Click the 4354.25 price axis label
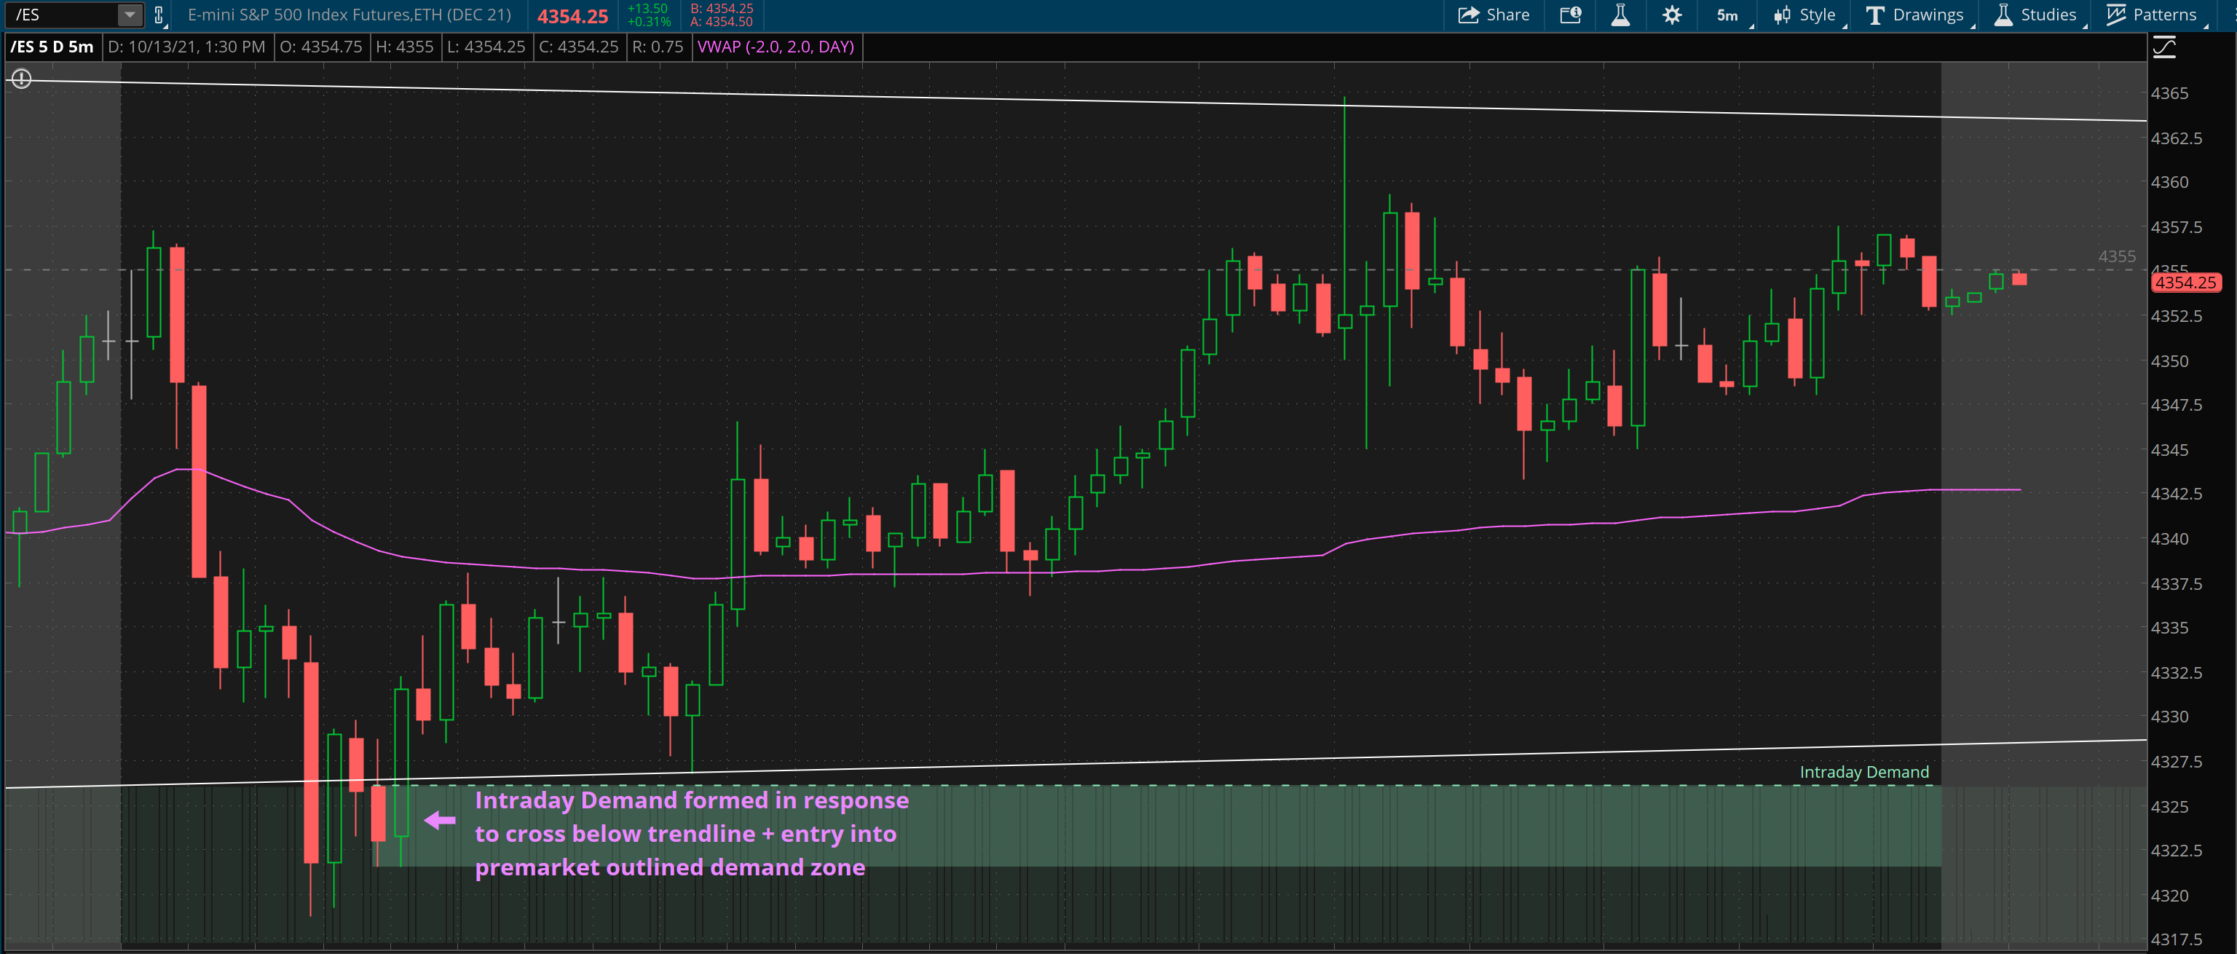2237x954 pixels. 2188,283
